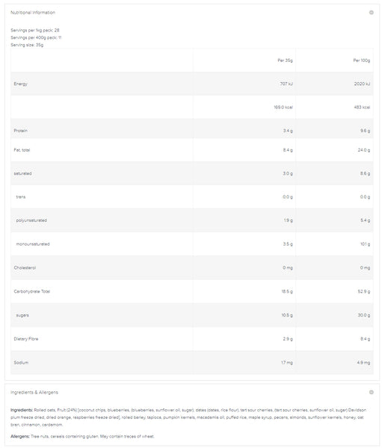Select the Sodium row label
382x448 pixels.
21,363
